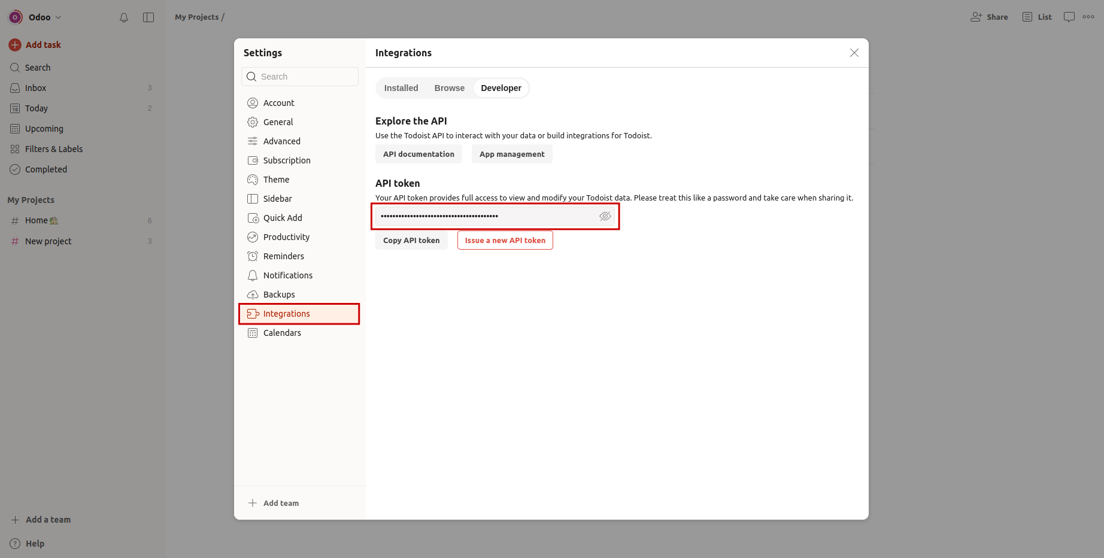Click the My Projects sidebar heading

click(x=31, y=200)
